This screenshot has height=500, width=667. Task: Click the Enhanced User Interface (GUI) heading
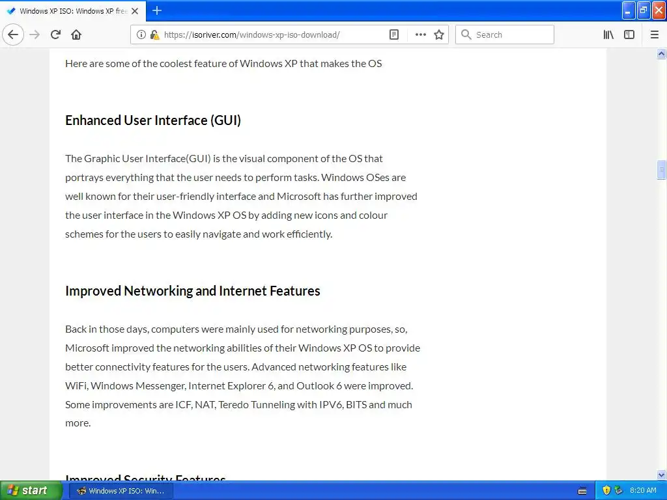153,120
